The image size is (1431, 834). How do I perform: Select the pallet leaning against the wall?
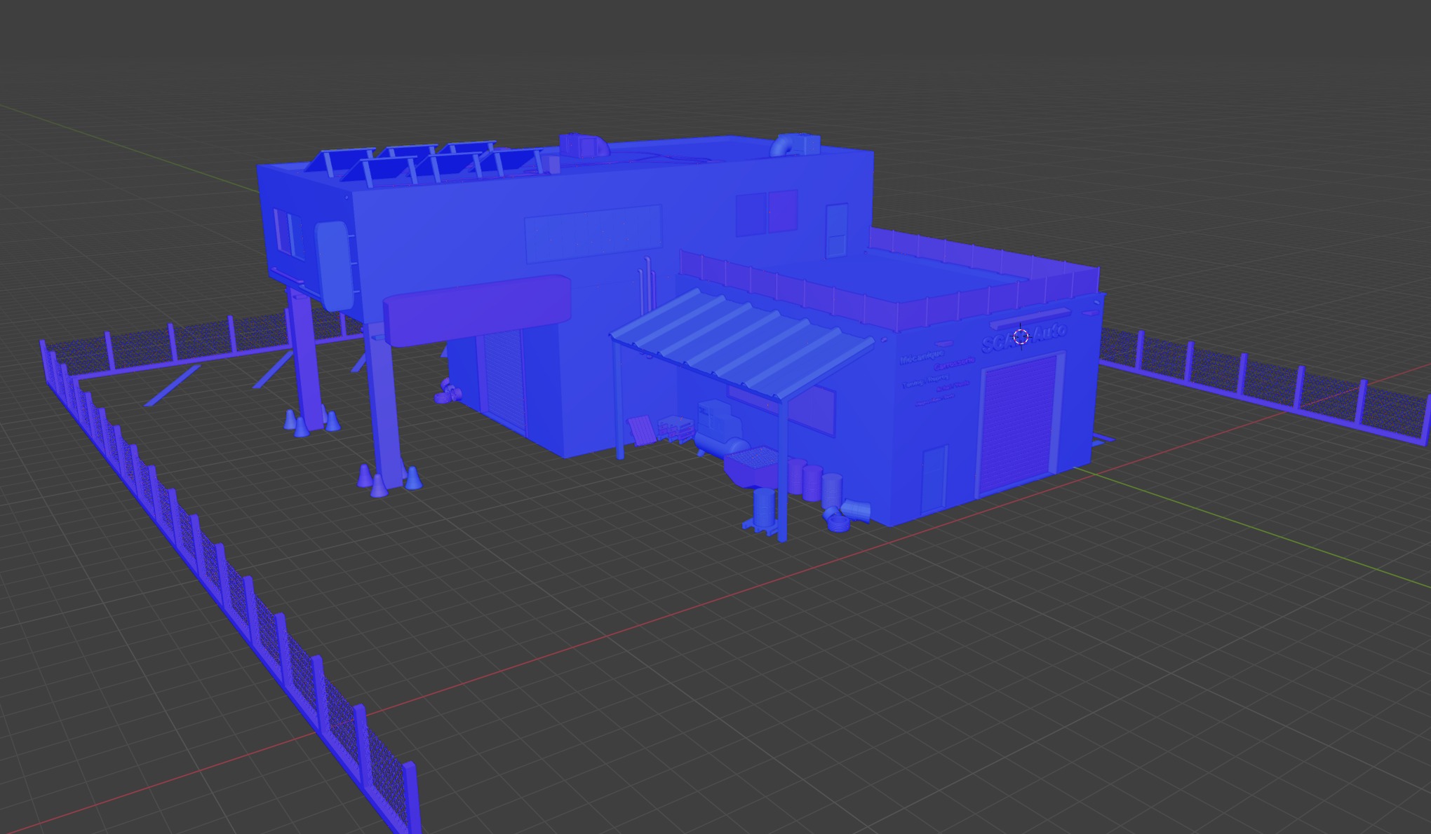(x=640, y=430)
